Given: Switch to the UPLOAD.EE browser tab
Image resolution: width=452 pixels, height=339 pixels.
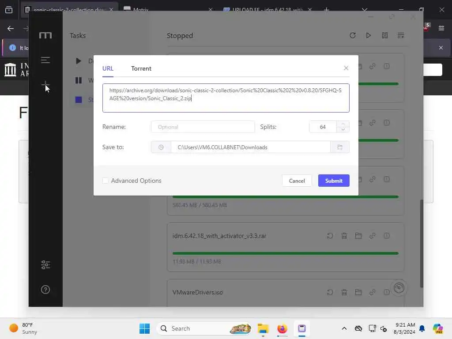Looking at the screenshot, I should 267,10.
